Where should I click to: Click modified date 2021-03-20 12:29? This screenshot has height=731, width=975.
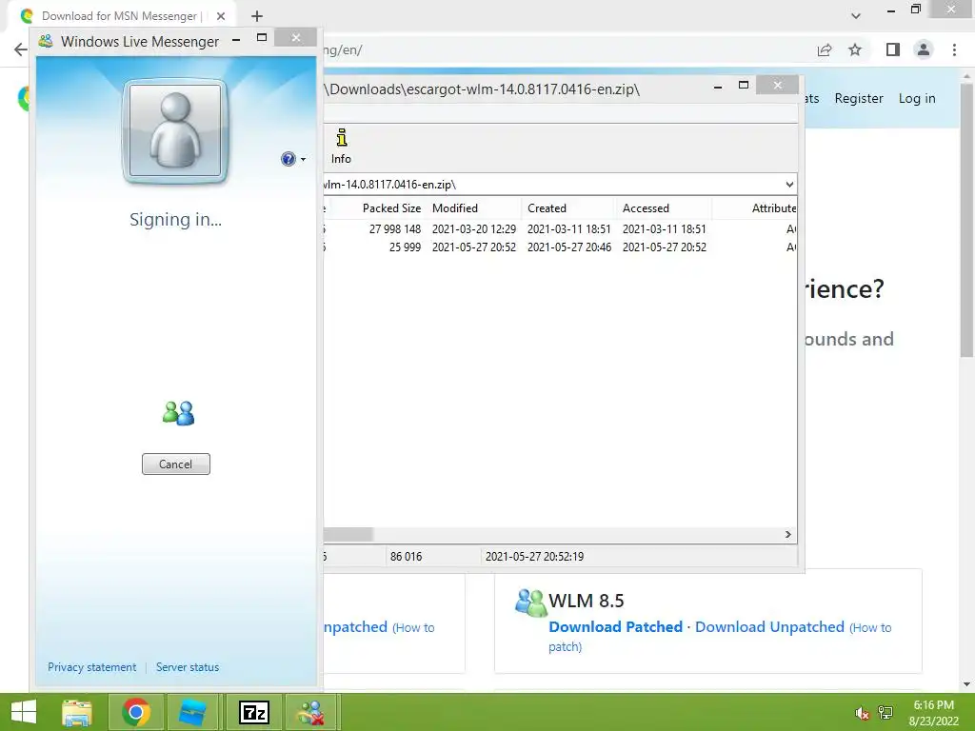pos(474,229)
